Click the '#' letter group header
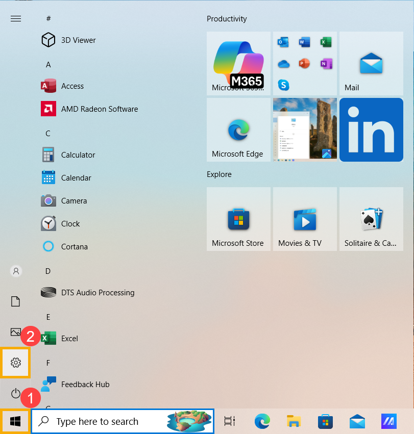The image size is (414, 434). (48, 18)
